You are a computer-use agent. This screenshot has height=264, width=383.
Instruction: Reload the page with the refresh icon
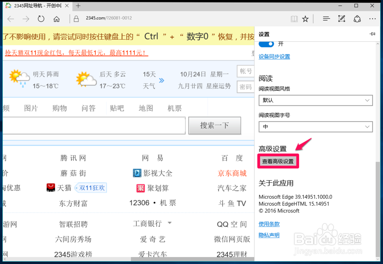pyautogui.click(x=41, y=19)
